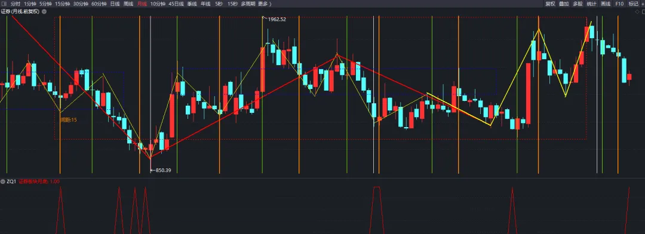The height and width of the screenshot is (234, 645).
Task: Switch to the 年线 yearly tab
Action: (205, 4)
